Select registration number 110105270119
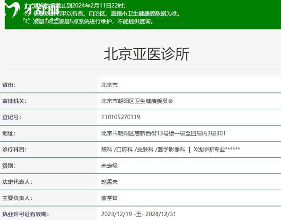Image resolution: width=281 pixels, height=220 pixels. coord(121,117)
